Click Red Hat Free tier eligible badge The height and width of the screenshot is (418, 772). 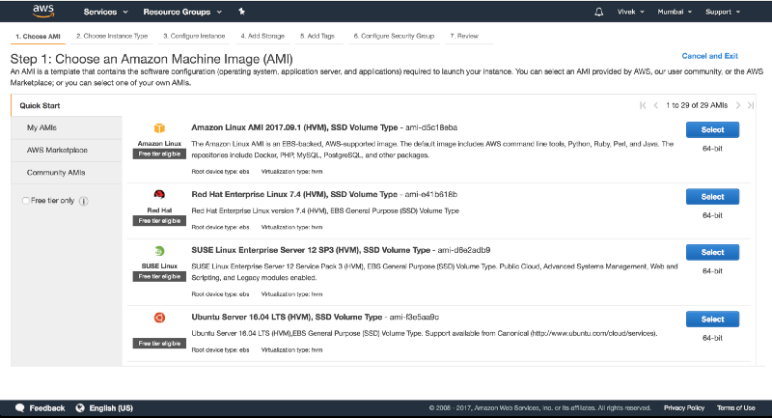tap(159, 220)
